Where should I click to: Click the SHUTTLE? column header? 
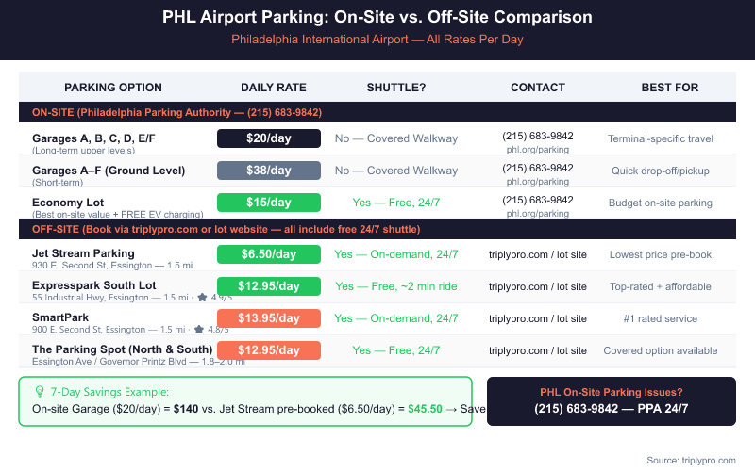[x=396, y=88]
